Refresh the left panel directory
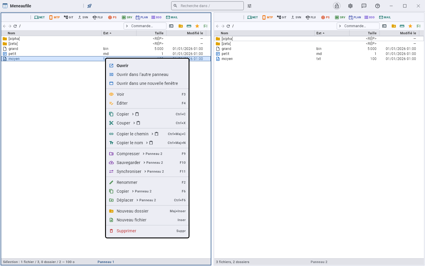 pos(15,26)
